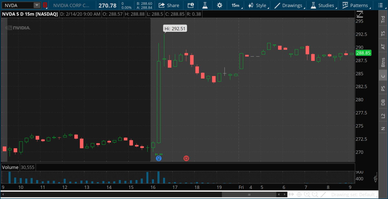Click the $1.09 dividend amount label

(158, 154)
